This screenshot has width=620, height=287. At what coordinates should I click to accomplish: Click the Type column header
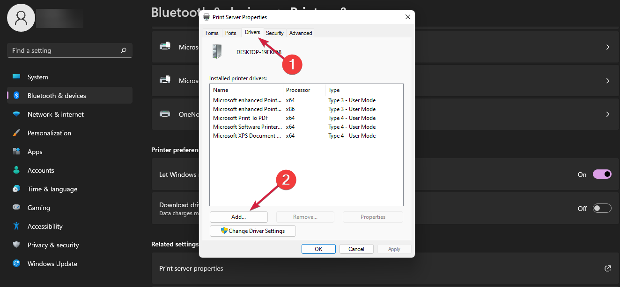pyautogui.click(x=364, y=90)
